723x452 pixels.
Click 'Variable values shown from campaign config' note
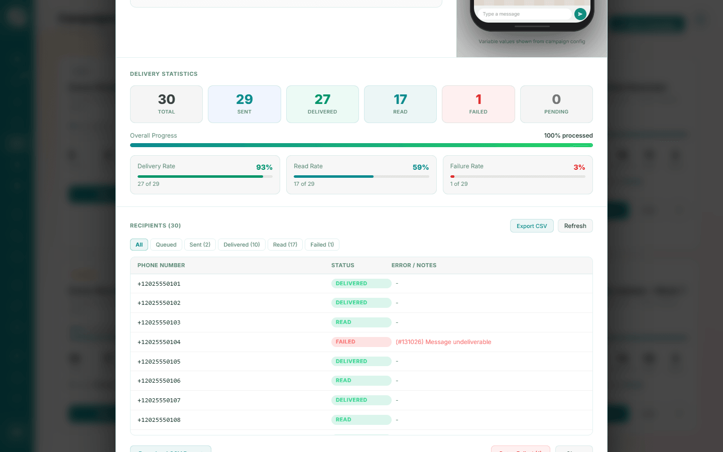(532, 42)
